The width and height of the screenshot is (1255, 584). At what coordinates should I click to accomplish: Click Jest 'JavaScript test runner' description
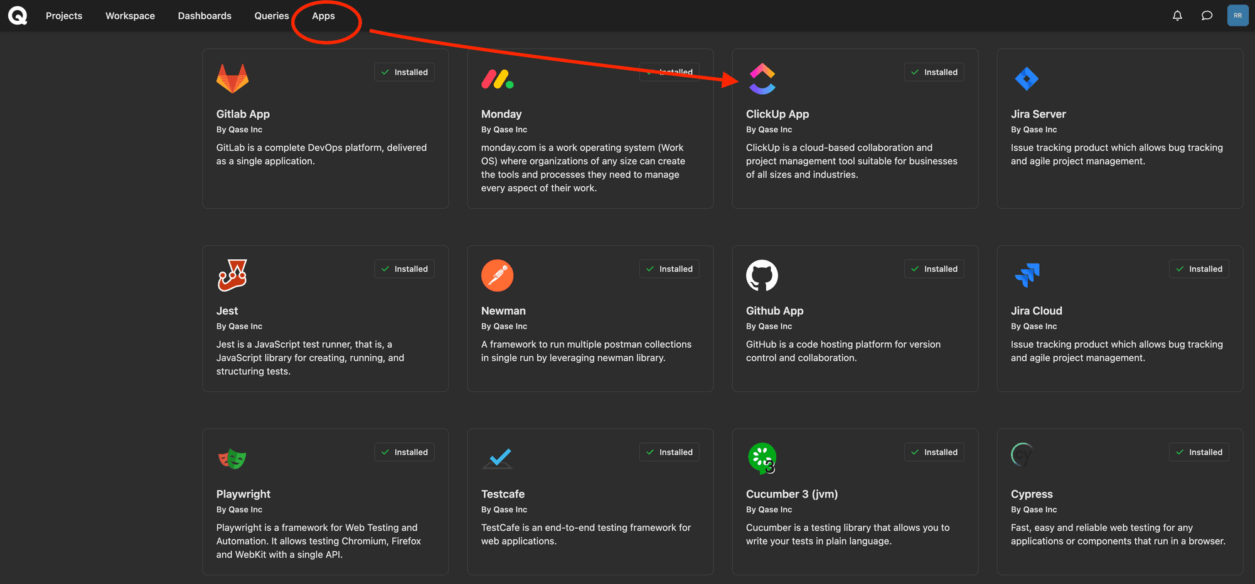(310, 358)
